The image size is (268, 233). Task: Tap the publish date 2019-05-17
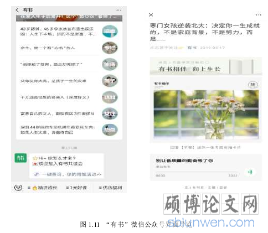coord(212,48)
